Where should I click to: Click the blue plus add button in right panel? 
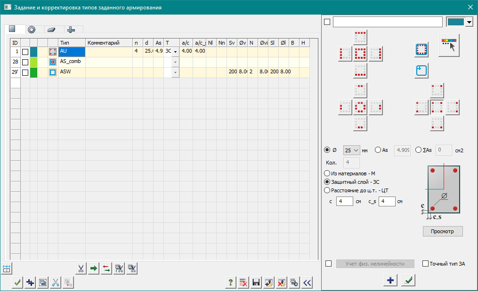[390, 280]
